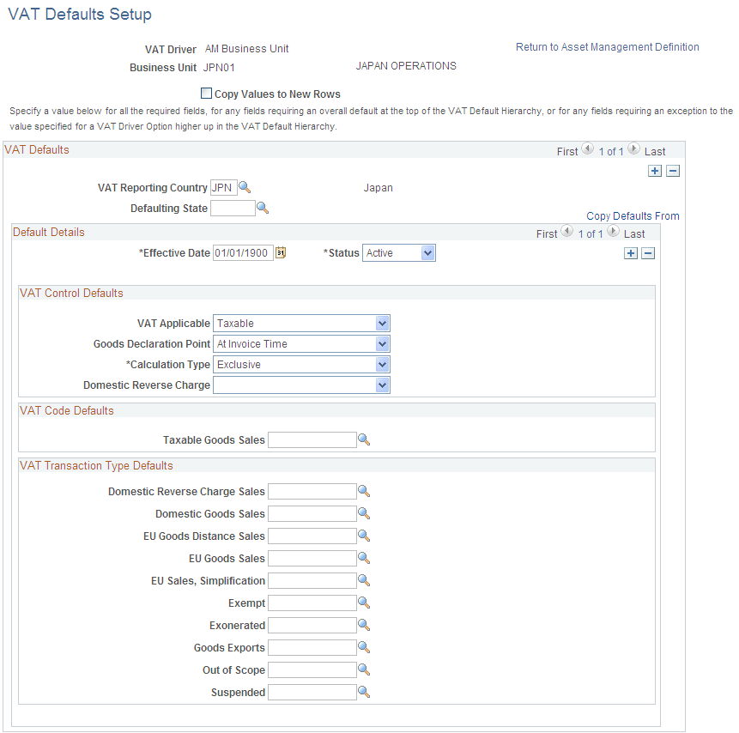Open the Domestic Reverse Charge Sales lookup
Image resolution: width=739 pixels, height=733 pixels.
(364, 491)
